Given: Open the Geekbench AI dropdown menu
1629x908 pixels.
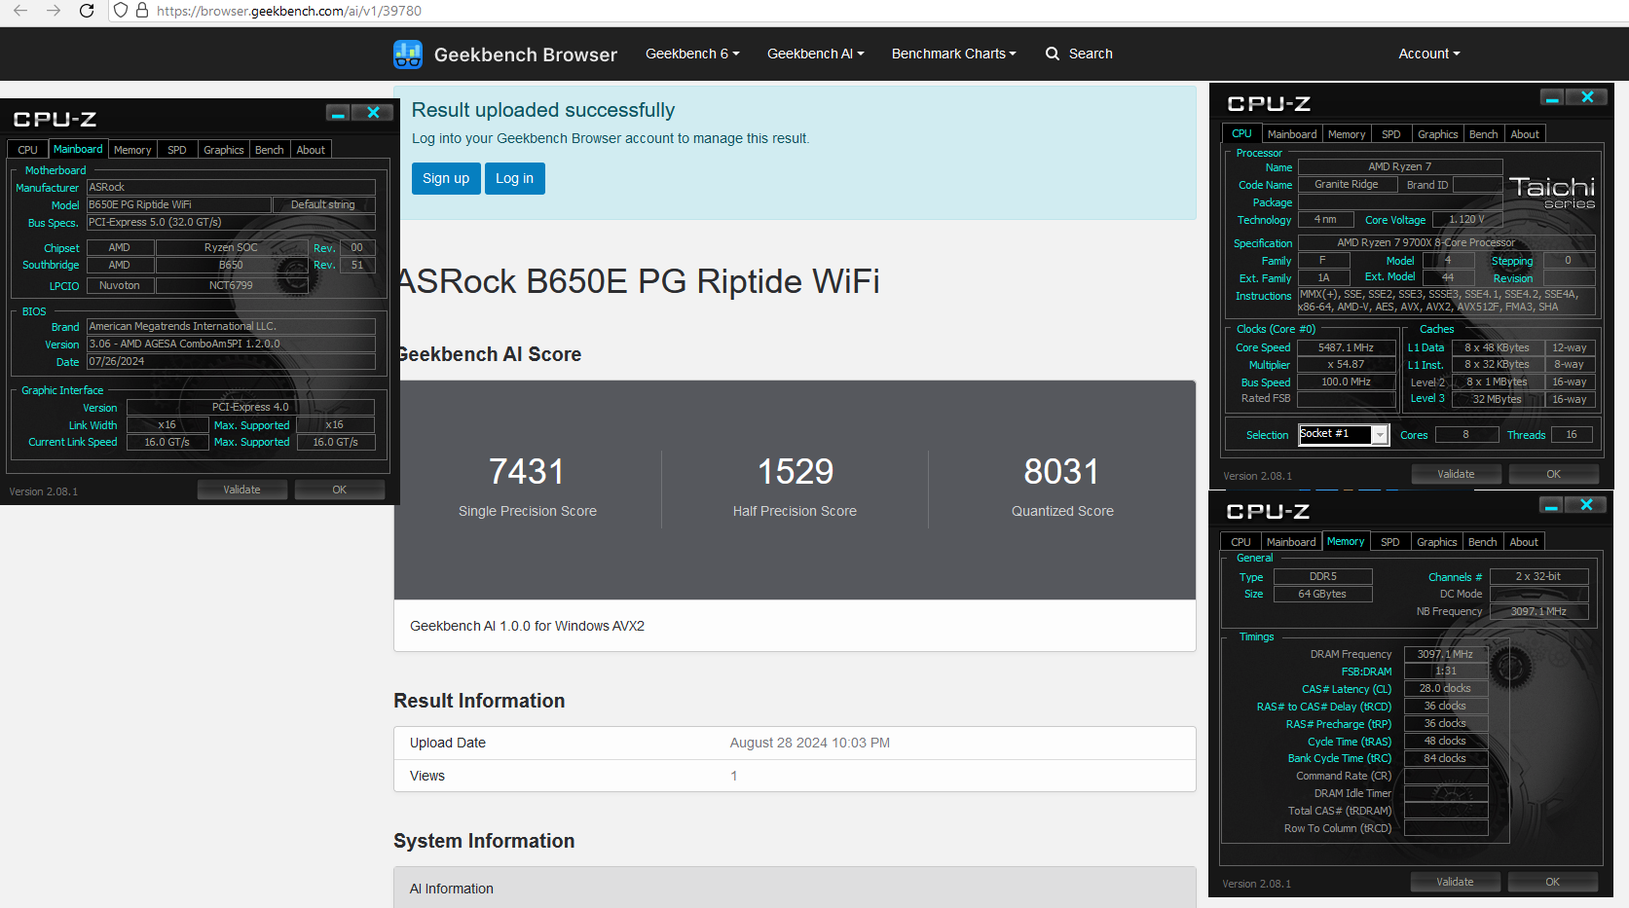Looking at the screenshot, I should coord(816,54).
